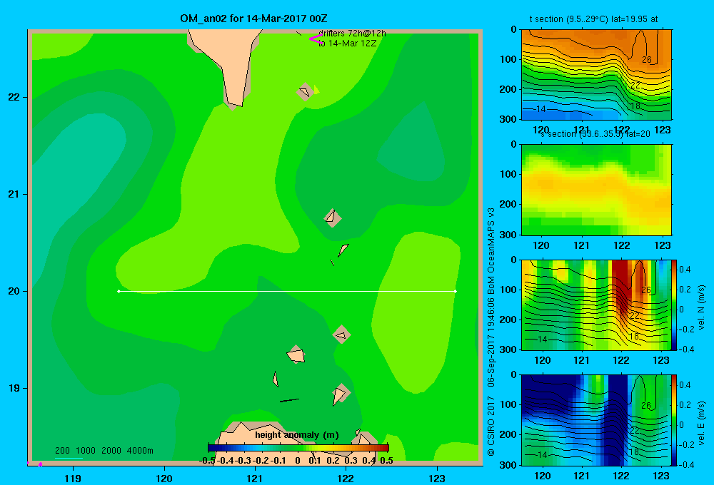Click the "to 14-Mar 12Z" text
The width and height of the screenshot is (714, 485).
[x=348, y=44]
